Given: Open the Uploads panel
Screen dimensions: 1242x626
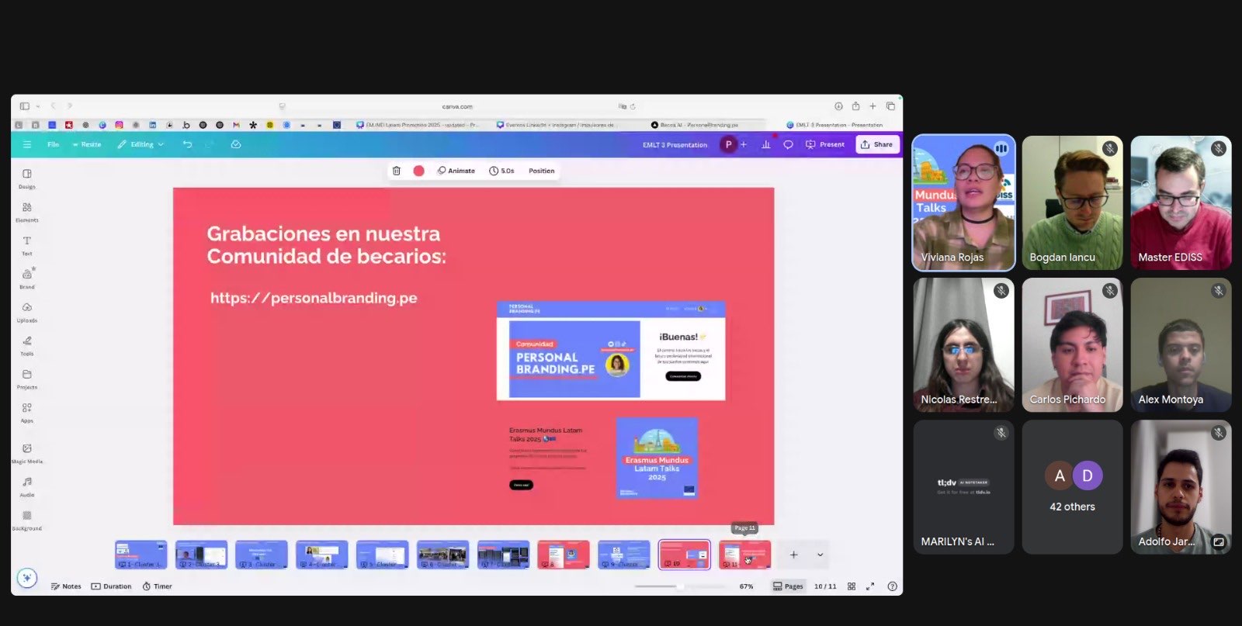Looking at the screenshot, I should [27, 311].
